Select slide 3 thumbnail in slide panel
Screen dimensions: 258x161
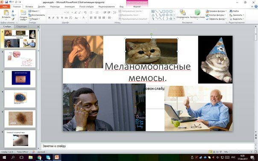tap(20, 79)
